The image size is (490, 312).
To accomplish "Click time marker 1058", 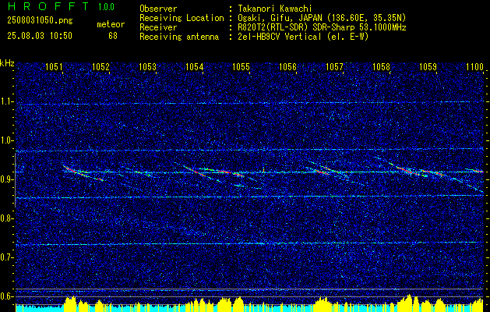I will tap(382, 66).
